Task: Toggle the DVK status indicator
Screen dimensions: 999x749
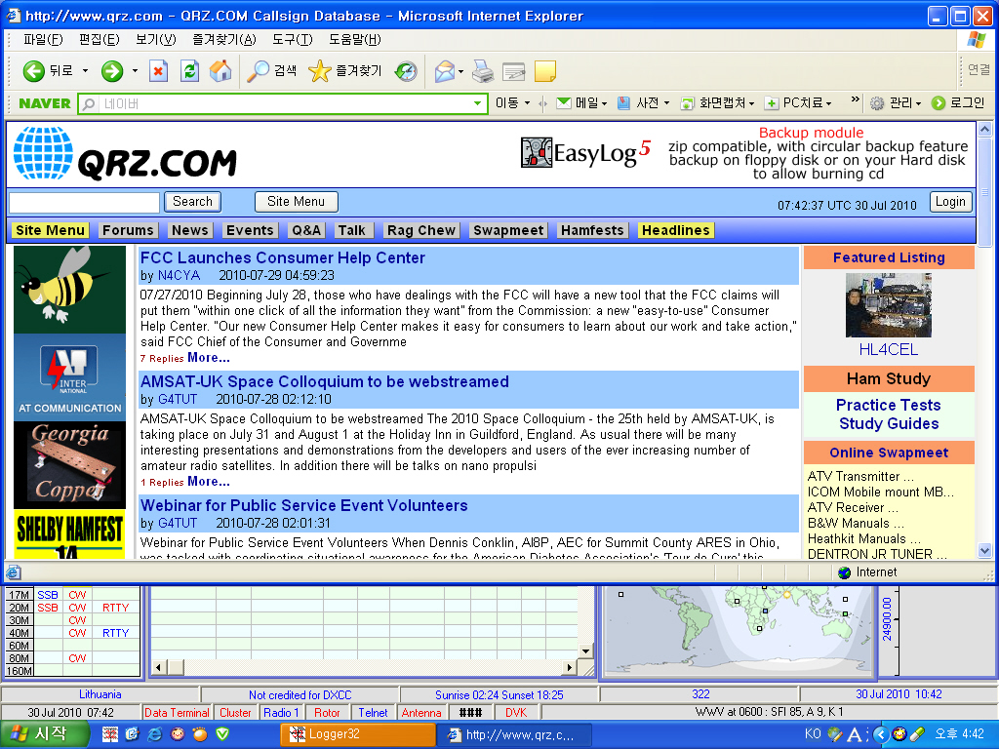Action: pyautogui.click(x=516, y=713)
